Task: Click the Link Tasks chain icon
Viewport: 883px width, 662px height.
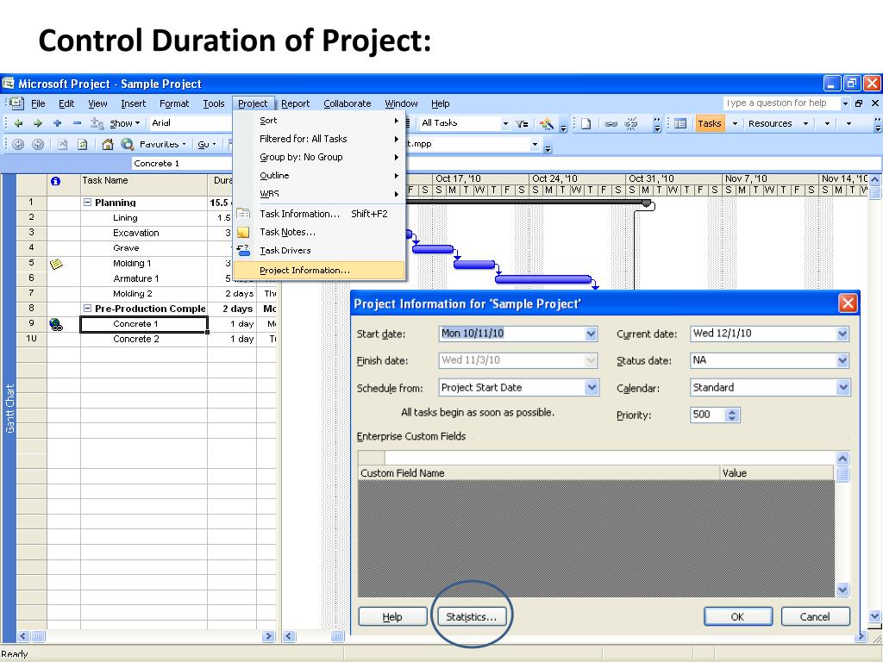Action: click(611, 124)
